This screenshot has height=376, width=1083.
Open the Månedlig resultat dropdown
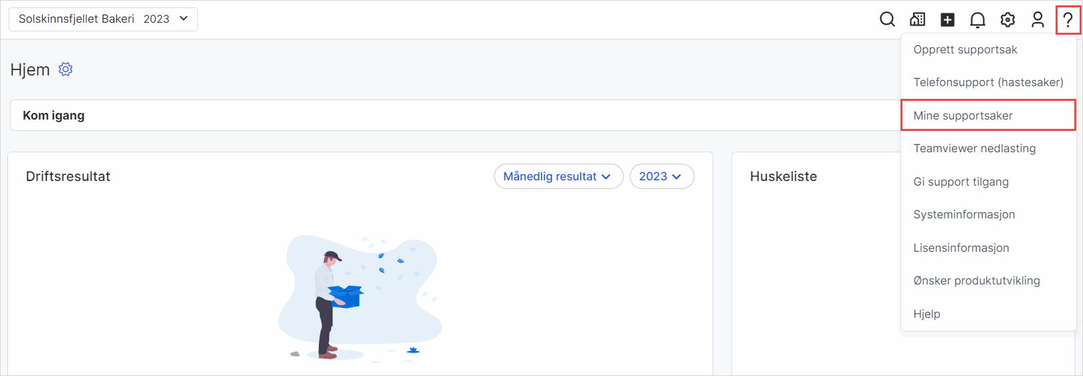558,176
